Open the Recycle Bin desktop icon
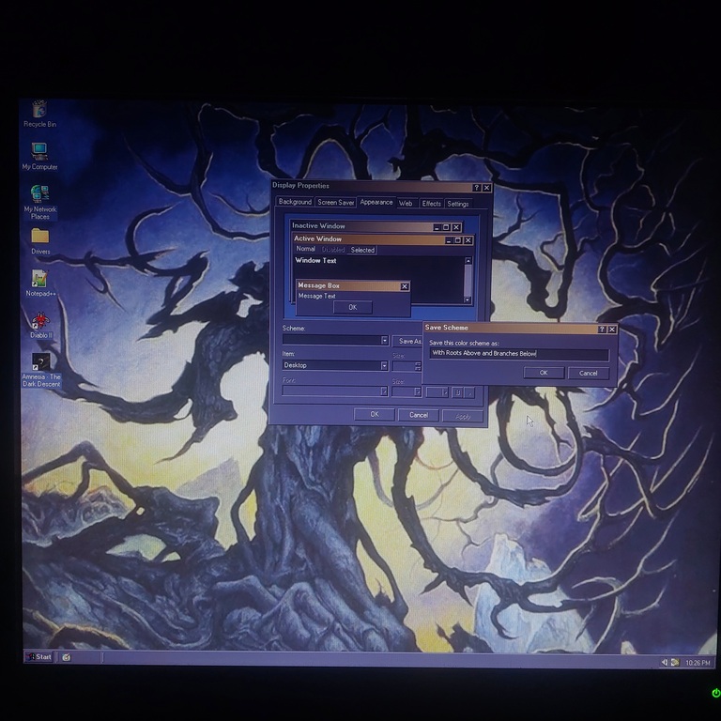Screen dimensions: 721x721 39,111
